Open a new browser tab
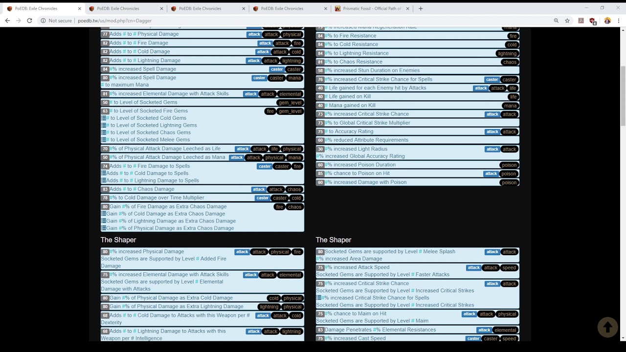 coord(421,8)
